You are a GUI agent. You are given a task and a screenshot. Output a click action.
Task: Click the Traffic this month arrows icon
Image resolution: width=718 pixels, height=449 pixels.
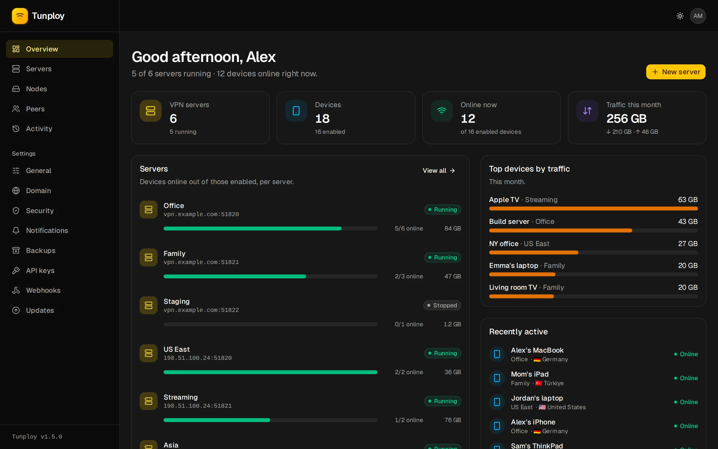[587, 111]
